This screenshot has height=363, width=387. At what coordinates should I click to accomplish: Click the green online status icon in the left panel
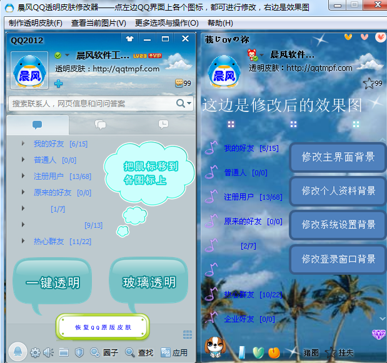[x=58, y=55]
